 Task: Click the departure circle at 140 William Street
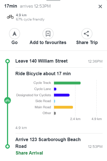[8, 61]
